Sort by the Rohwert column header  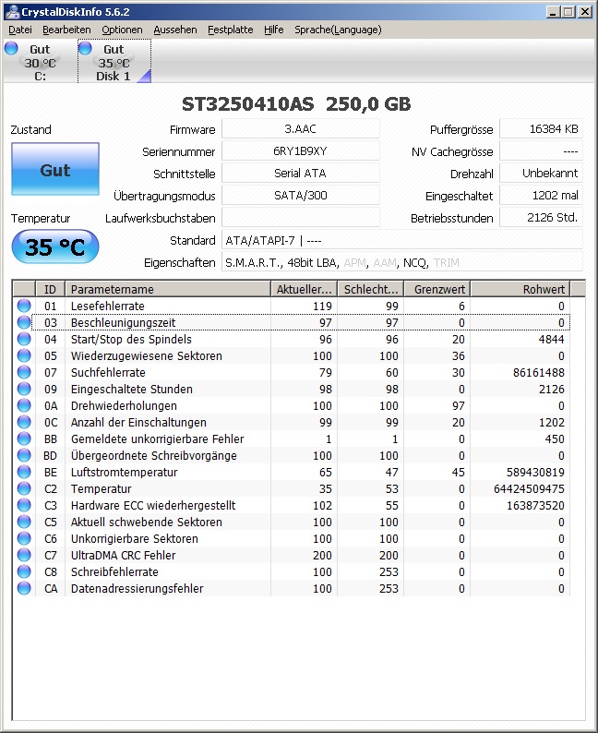(520, 289)
